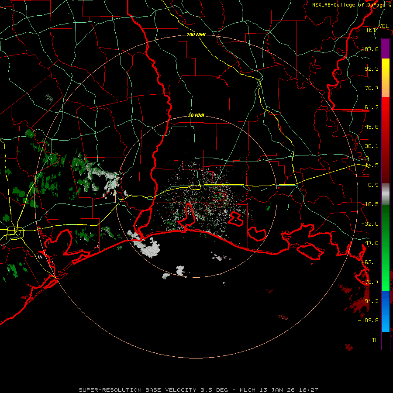Click the 92.3 legend value
393x393 pixels.
click(x=372, y=69)
